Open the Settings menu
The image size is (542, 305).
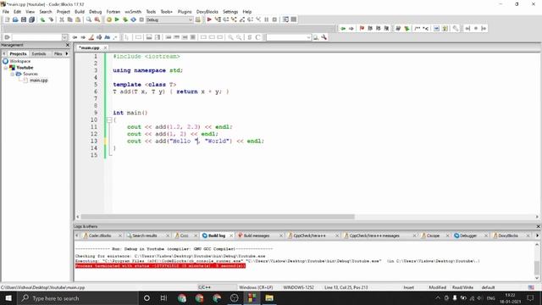(x=230, y=11)
